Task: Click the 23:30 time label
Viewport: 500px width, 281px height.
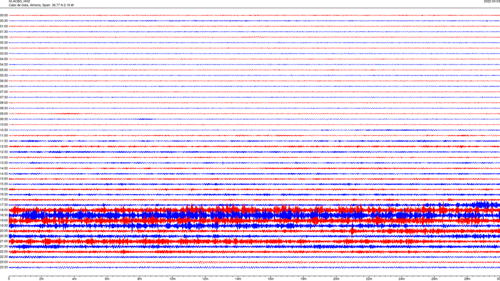Action: [4, 267]
